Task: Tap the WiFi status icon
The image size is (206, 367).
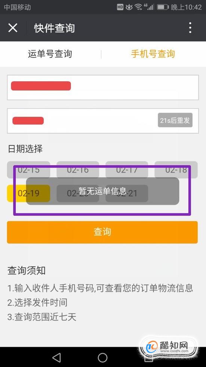Action: pos(139,7)
